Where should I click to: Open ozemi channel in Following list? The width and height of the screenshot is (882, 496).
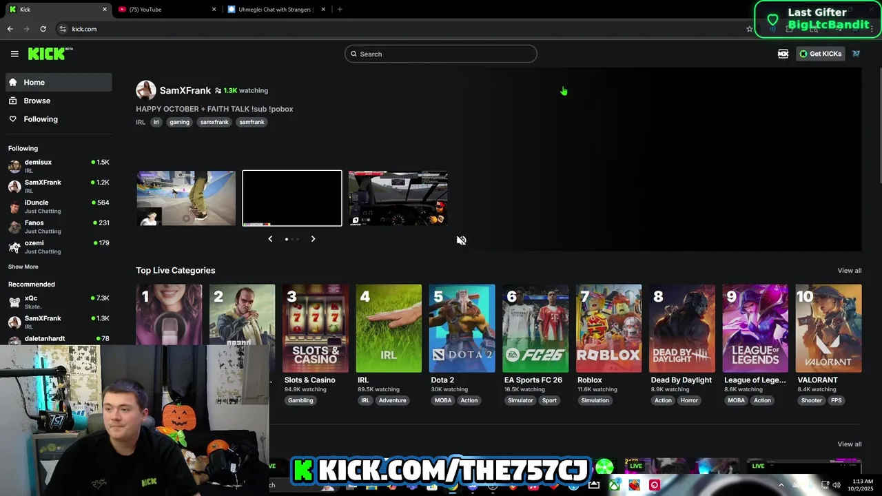(59, 247)
